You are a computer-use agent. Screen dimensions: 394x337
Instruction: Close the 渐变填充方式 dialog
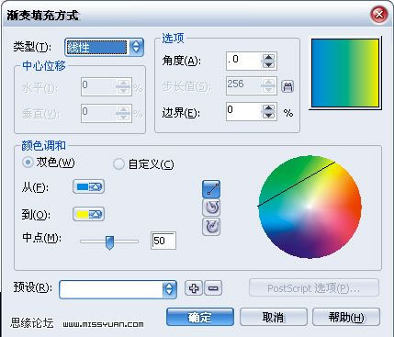(x=379, y=14)
